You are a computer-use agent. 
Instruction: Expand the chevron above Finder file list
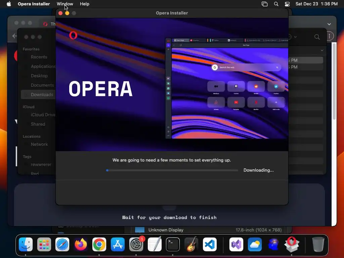(322, 50)
